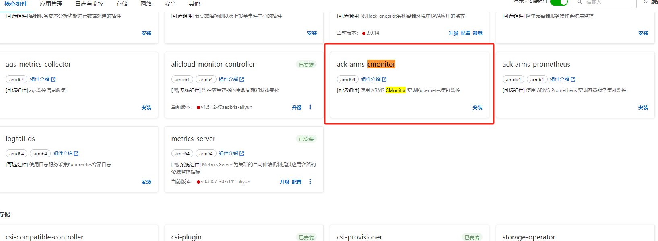The width and height of the screenshot is (658, 241).
Task: Open 组件介绍 link for logtail-ds
Action: click(x=63, y=153)
